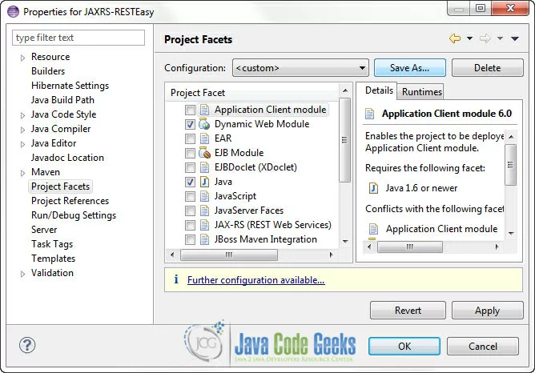
Task: Click the Apply button
Action: point(487,311)
